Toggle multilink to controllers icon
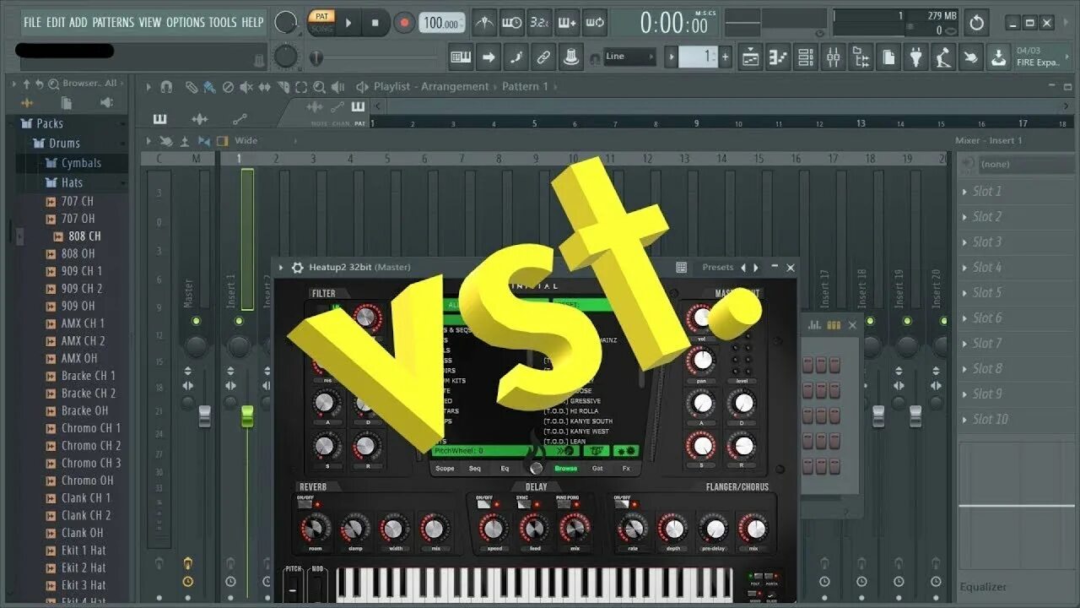1080x608 pixels. pos(544,57)
